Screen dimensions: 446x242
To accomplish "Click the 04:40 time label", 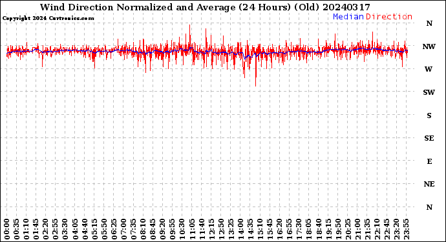I will [x=85, y=229].
